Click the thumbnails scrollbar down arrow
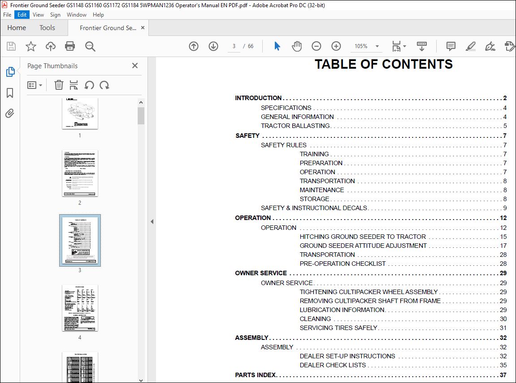Viewport: 516px width, 383px height. tap(141, 380)
